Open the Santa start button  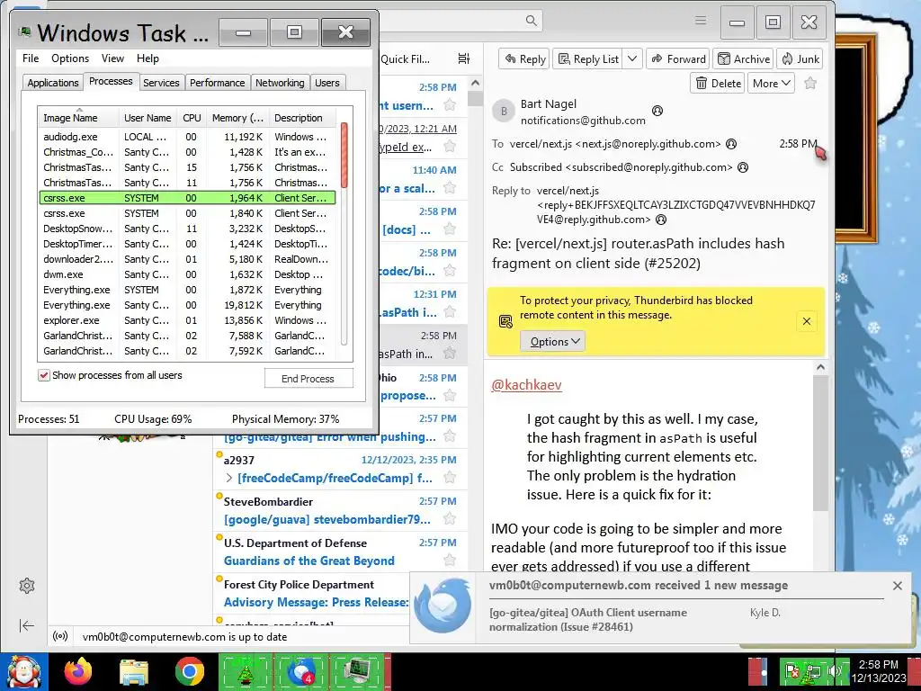pyautogui.click(x=24, y=671)
